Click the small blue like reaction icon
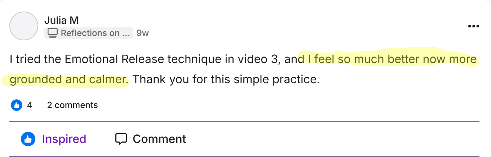This screenshot has height=157, width=491. pos(17,105)
